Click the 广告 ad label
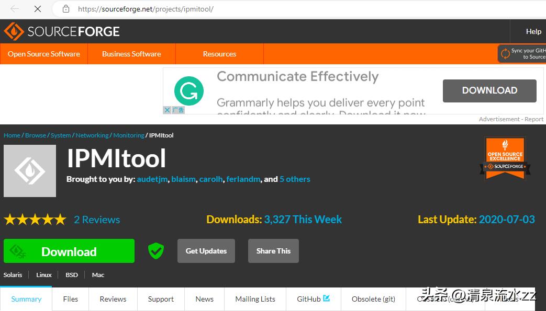 point(178,110)
